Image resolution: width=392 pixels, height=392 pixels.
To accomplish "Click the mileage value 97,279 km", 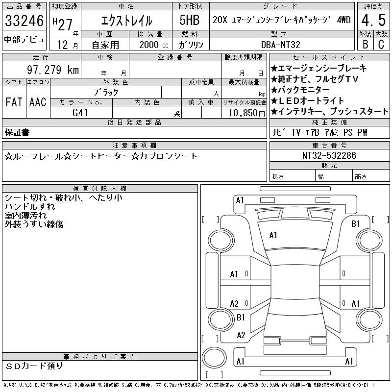I will (53, 70).
